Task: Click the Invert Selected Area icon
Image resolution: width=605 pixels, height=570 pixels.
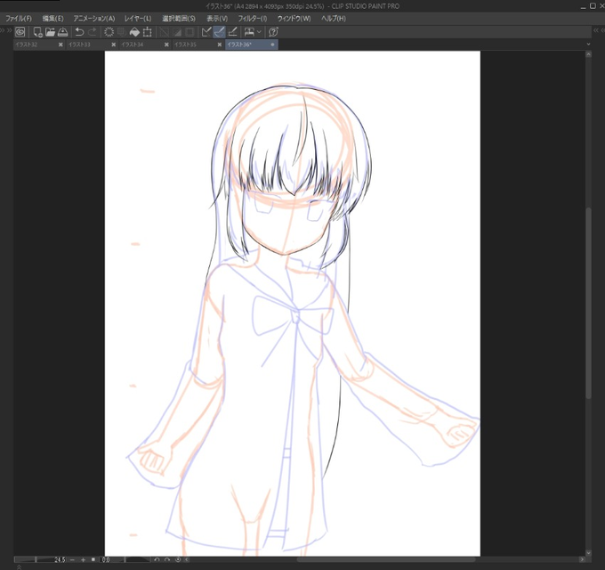Action: 177,32
